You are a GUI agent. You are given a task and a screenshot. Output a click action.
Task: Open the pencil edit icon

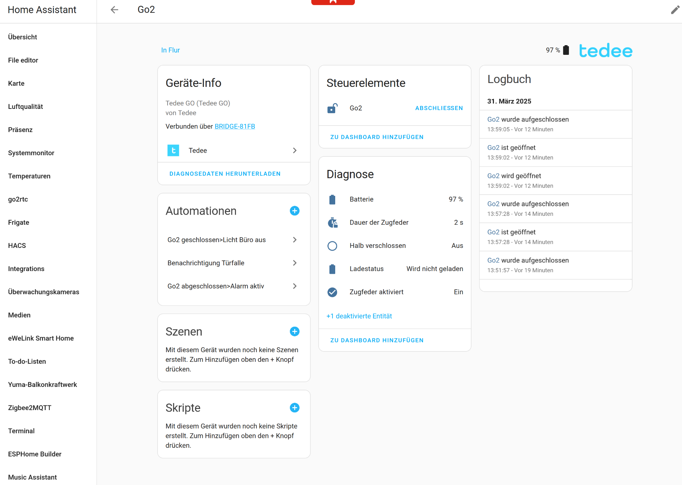(675, 10)
